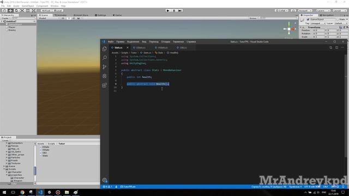Select the Unity Move tool
Screen dimensions: 349x196
point(10,11)
